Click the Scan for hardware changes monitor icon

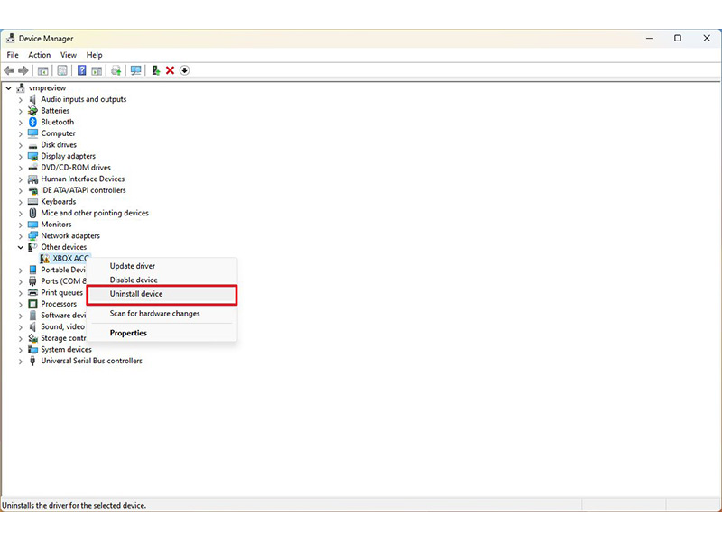pos(135,70)
